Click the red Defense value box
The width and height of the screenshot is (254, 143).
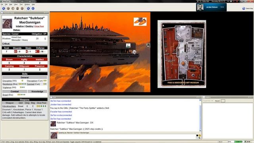tap(37, 52)
